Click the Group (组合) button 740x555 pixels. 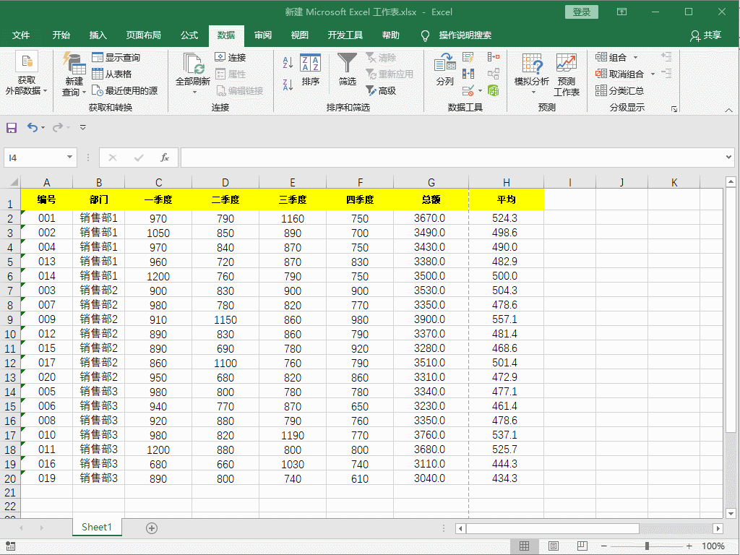point(611,58)
